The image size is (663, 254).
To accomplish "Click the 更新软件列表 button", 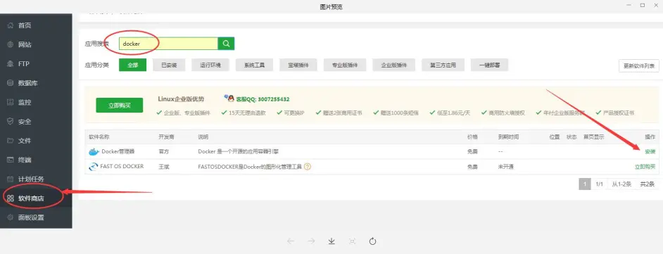I will tap(639, 66).
